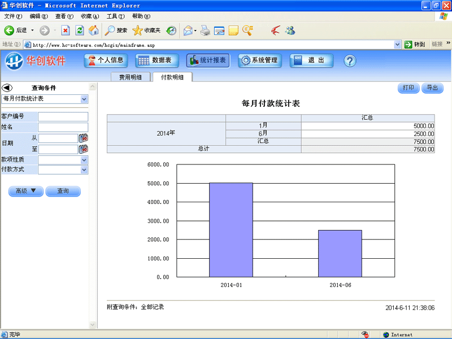Open calendar picker for 至 date

(x=83, y=149)
